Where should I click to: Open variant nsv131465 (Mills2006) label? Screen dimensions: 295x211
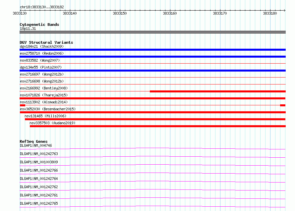45,116
